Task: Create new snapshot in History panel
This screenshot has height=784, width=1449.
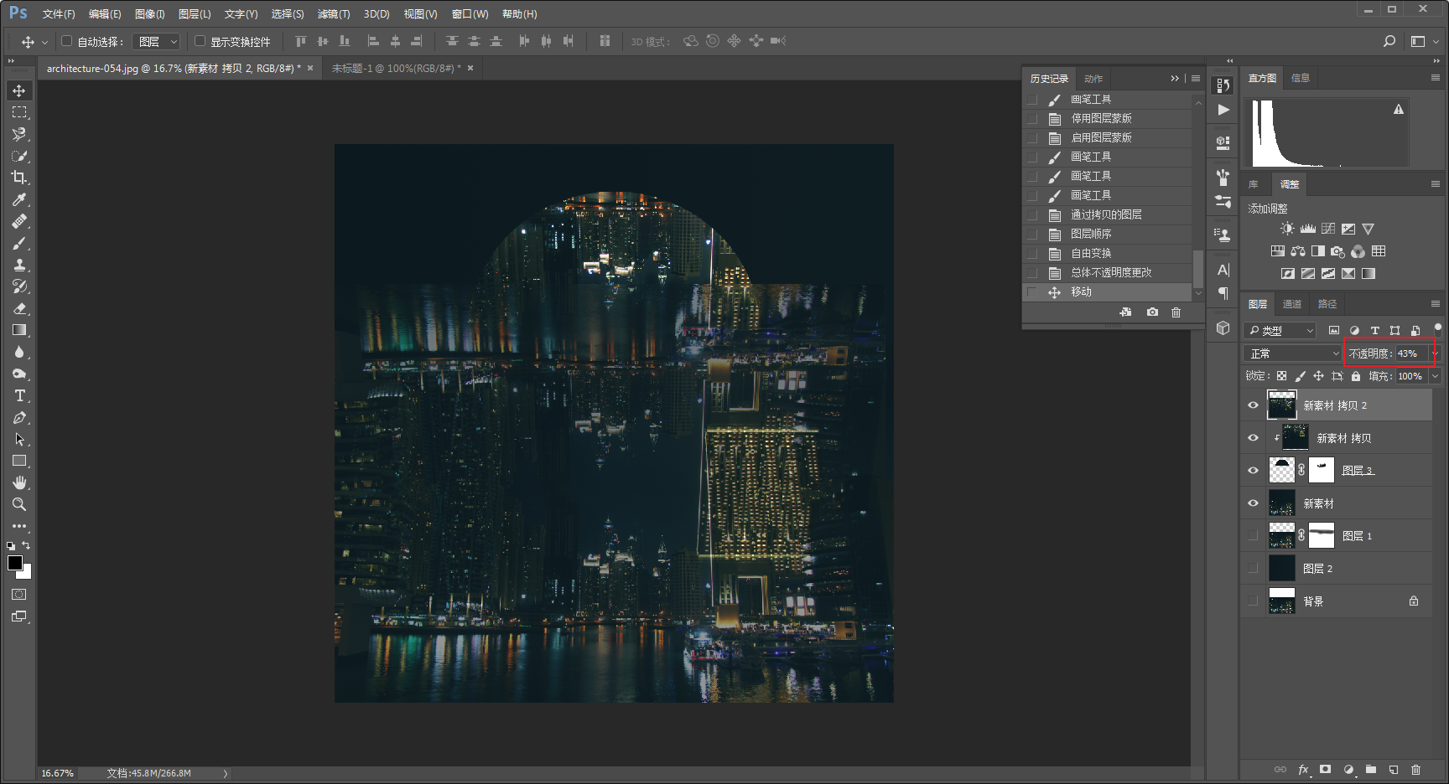Action: pyautogui.click(x=1153, y=312)
